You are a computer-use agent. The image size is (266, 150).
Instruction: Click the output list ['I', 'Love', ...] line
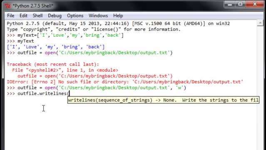(x=56, y=47)
